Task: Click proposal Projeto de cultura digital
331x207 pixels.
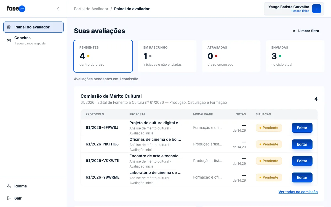Action: point(156,123)
